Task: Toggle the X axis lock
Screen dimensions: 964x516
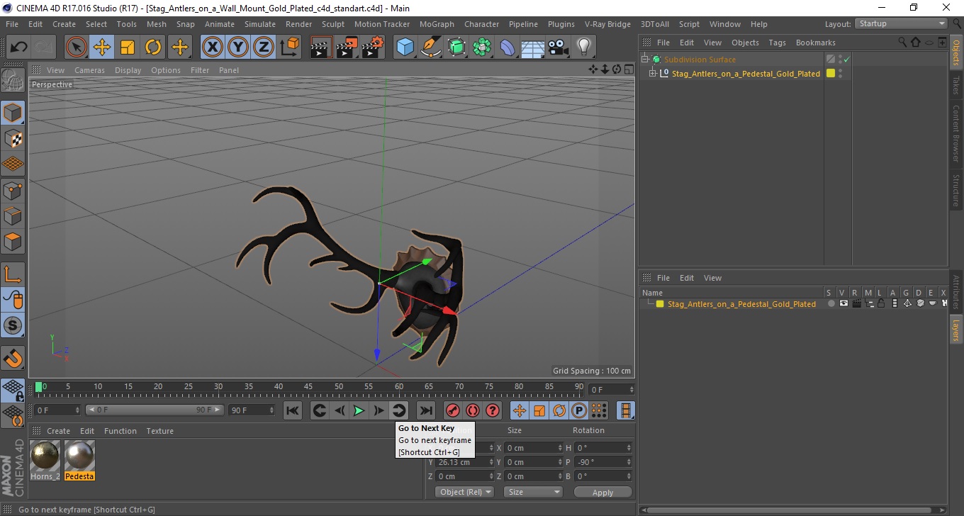Action: [x=213, y=47]
